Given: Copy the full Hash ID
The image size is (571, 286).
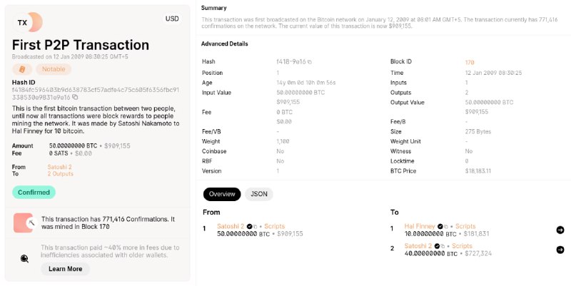Looking at the screenshot, I should pos(75,97).
